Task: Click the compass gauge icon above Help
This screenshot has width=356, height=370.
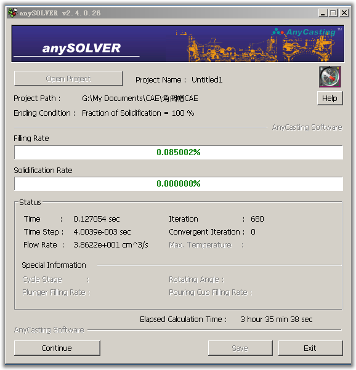Action: click(330, 77)
